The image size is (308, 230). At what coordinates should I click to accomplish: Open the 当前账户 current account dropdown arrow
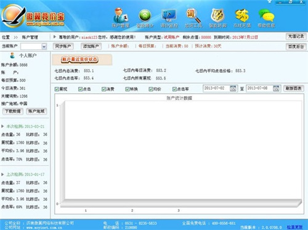pyautogui.click(x=44, y=46)
